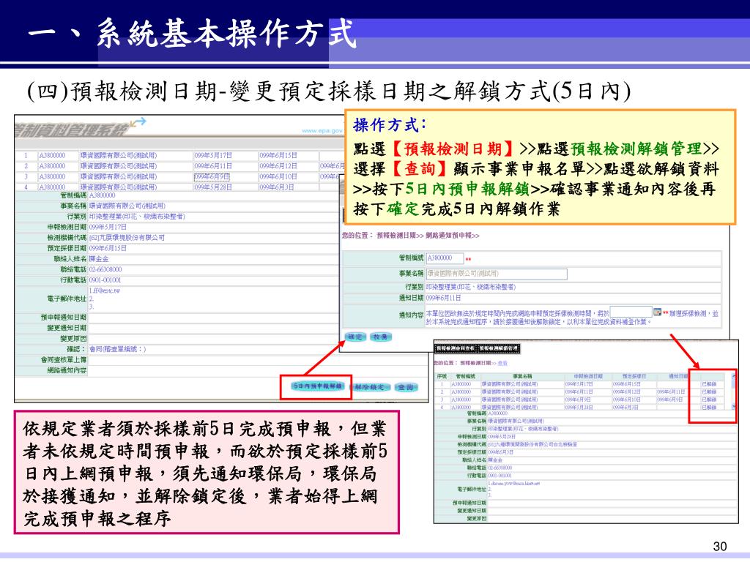Click 099年5月28日 in left list row 4
This screenshot has width=750, height=562.
click(213, 187)
